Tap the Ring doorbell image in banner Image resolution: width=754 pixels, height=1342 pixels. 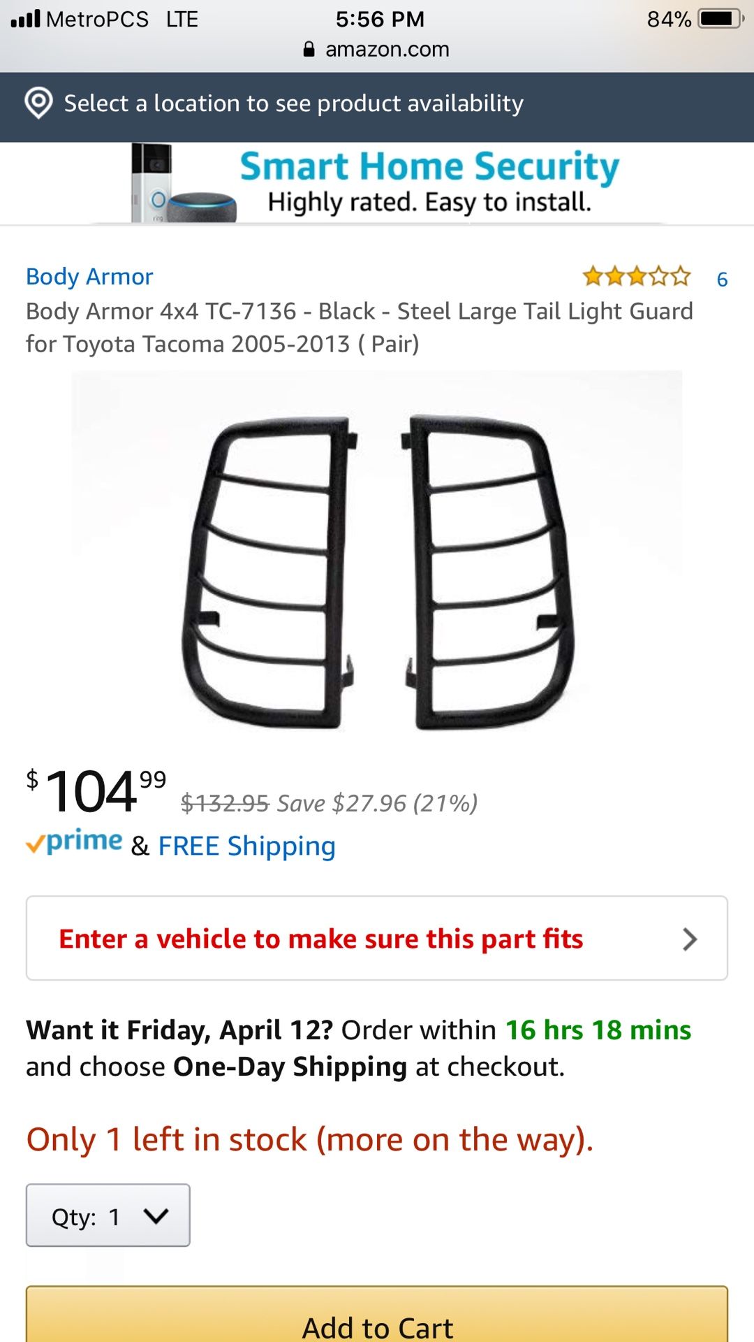coord(151,182)
